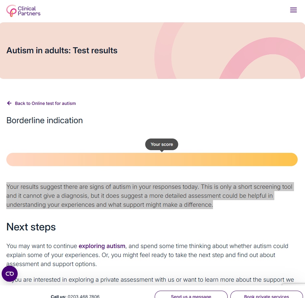Click the Your score tooltip marker
Screen dimensions: 305x298
click(162, 145)
